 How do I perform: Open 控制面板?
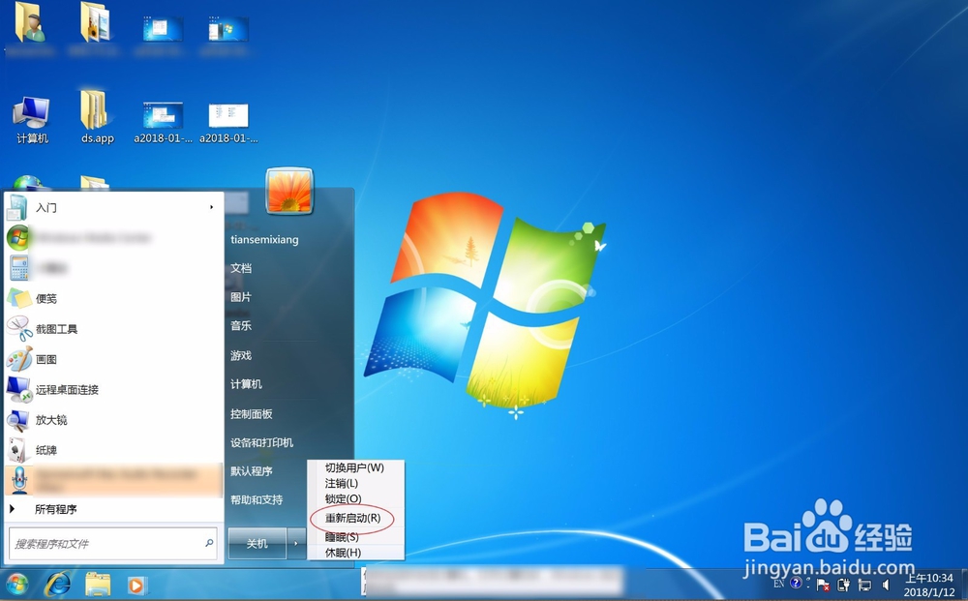pyautogui.click(x=252, y=413)
